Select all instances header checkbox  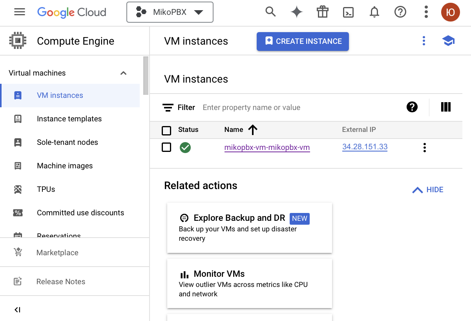point(166,130)
